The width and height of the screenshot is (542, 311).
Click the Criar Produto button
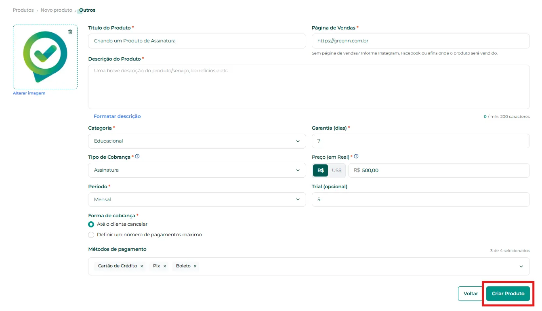tap(508, 294)
